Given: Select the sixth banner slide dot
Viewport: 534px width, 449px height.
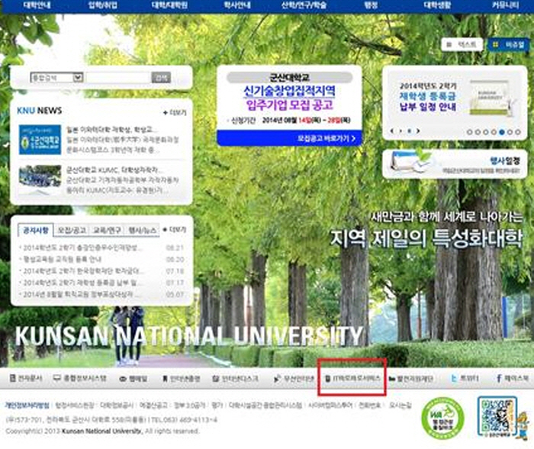Looking at the screenshot, I should (510, 132).
